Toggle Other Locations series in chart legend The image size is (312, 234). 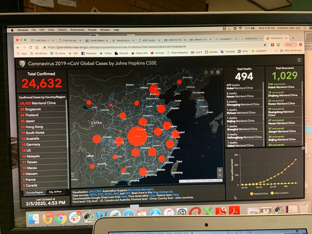click(x=279, y=193)
